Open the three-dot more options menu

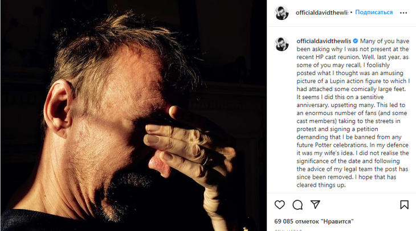click(403, 13)
